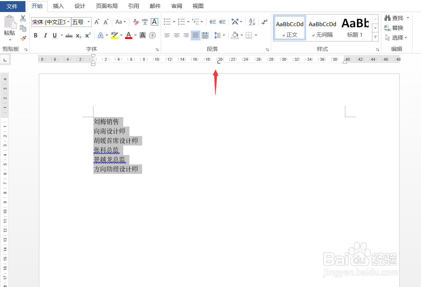The width and height of the screenshot is (421, 287).
Task: Open the font size dropdown
Action: tap(89, 22)
